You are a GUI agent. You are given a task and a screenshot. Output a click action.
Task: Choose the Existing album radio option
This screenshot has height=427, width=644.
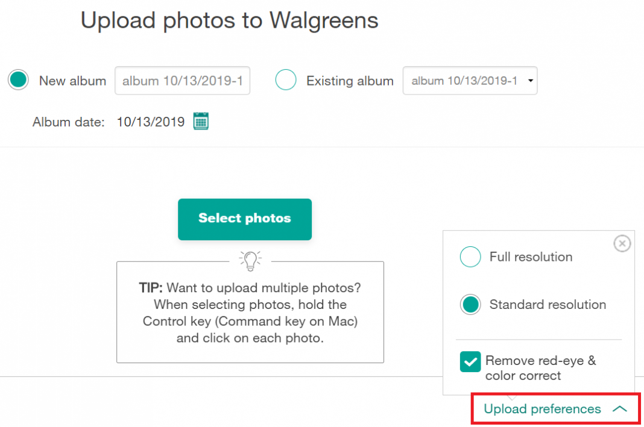(x=286, y=80)
